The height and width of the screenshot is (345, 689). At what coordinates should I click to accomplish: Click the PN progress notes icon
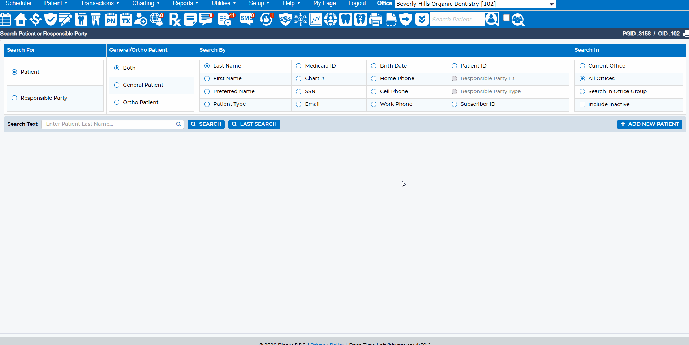coord(111,19)
